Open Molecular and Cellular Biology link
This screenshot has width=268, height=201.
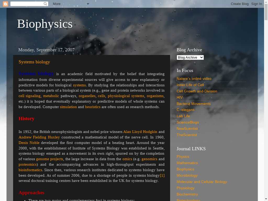[x=202, y=182]
